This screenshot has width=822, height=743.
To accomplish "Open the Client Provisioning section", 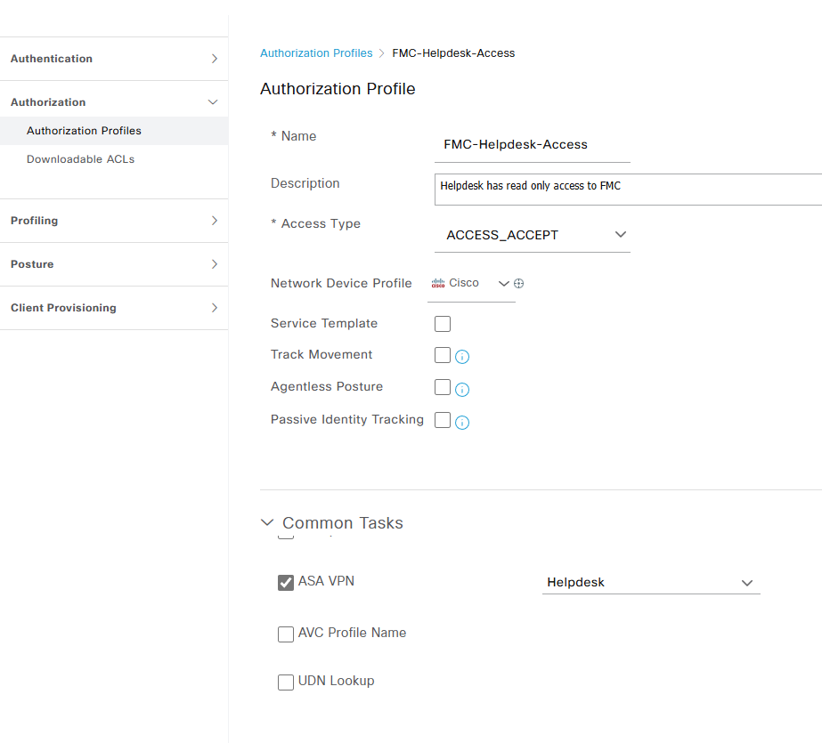I will (114, 308).
